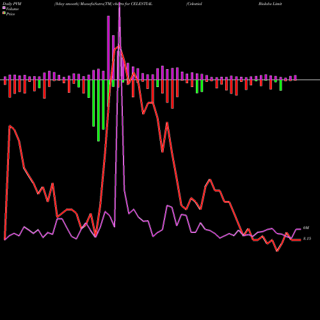This screenshot has width=320, height=320.
Task: Click the Price legend color swatch
Action: pyautogui.click(x=4, y=13)
